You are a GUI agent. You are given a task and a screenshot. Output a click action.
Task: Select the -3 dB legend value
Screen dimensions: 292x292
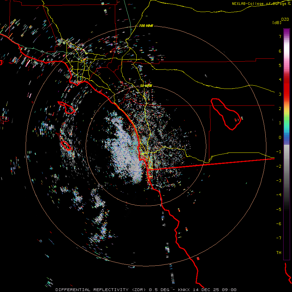point(279,181)
